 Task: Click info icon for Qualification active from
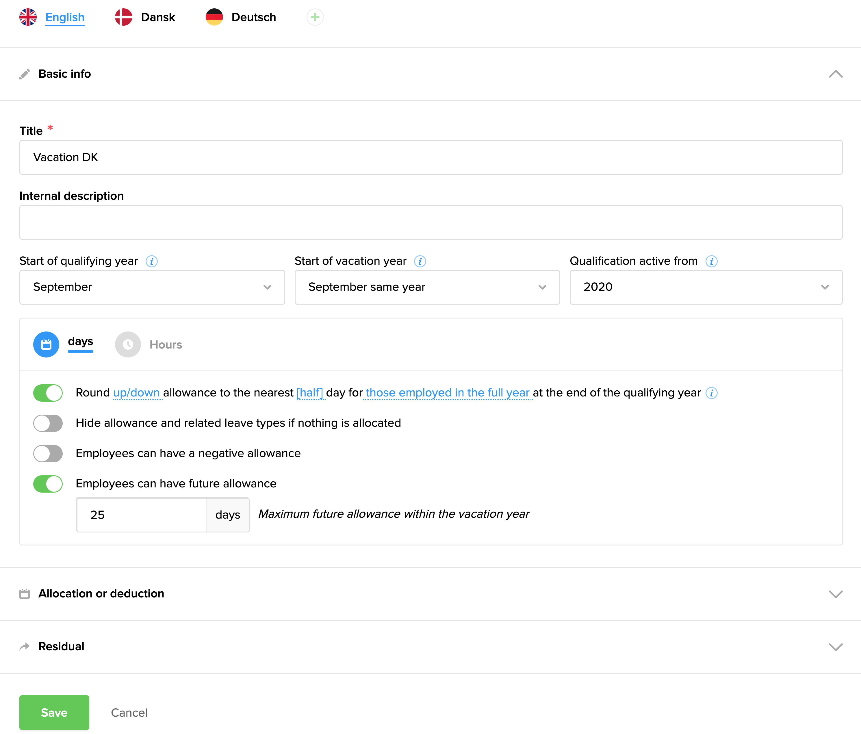tap(711, 261)
